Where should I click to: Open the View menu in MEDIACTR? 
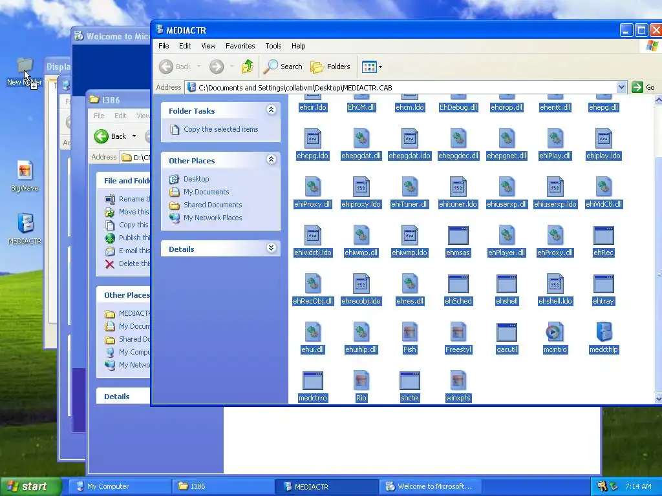(208, 46)
